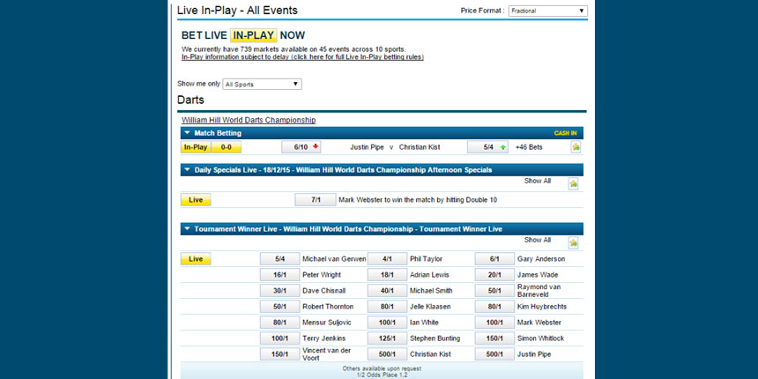Open the +46 Bets link
The height and width of the screenshot is (379, 758).
[x=529, y=147]
